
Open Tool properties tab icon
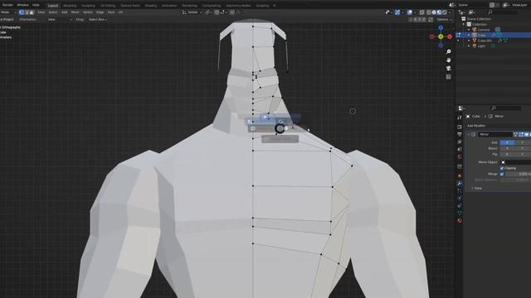[x=460, y=118]
